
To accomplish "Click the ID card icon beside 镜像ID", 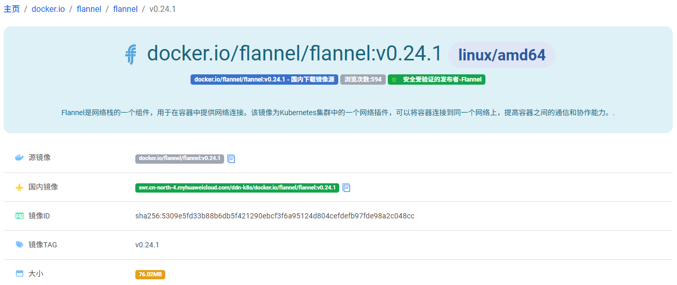I will point(20,216).
